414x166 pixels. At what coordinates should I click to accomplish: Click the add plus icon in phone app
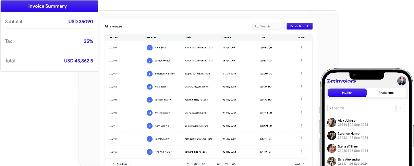click(401, 108)
